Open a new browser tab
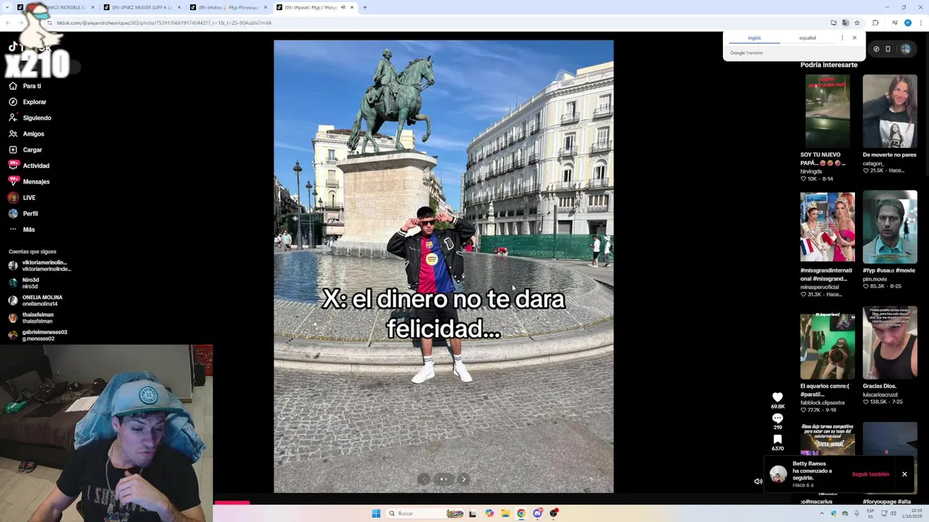The image size is (929, 522). click(x=364, y=7)
